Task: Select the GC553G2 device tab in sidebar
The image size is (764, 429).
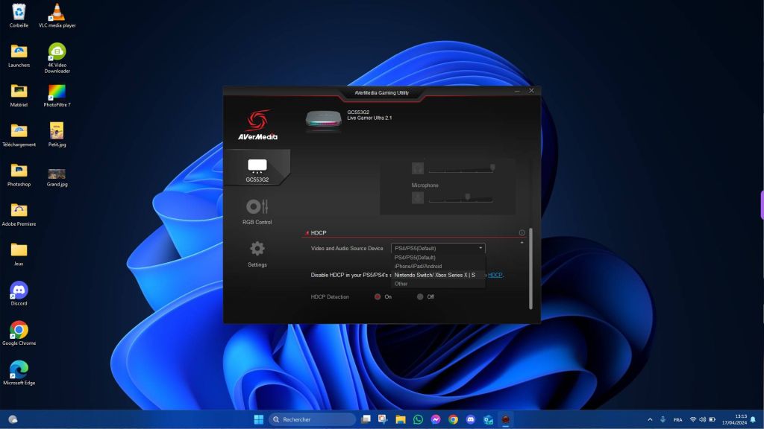Action: (x=257, y=169)
